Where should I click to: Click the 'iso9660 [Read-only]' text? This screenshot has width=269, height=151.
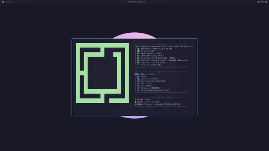[178, 60]
